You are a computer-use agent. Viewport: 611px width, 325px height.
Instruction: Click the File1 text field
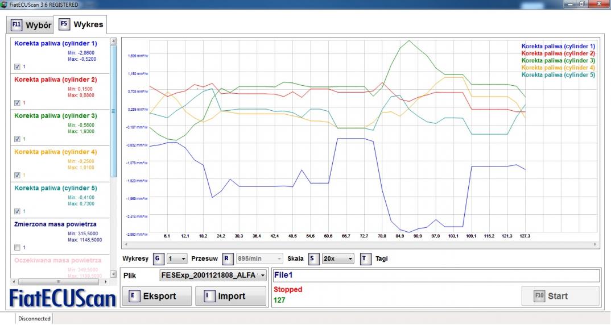tap(436, 276)
